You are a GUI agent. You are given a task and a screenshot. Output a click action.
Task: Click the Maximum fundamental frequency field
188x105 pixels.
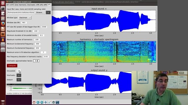38,48
